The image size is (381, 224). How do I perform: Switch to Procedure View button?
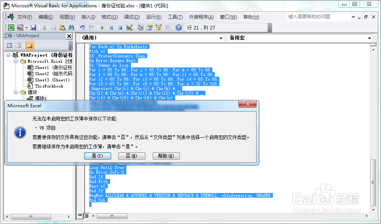80,215
